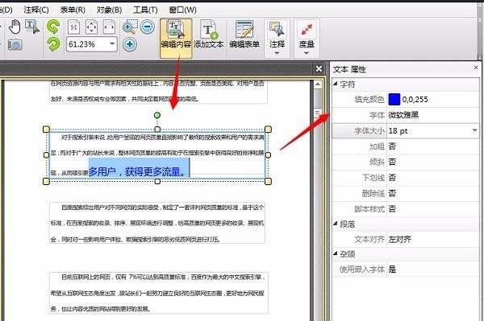
Task: Rotate page with upper green arrow
Action: coord(53,27)
